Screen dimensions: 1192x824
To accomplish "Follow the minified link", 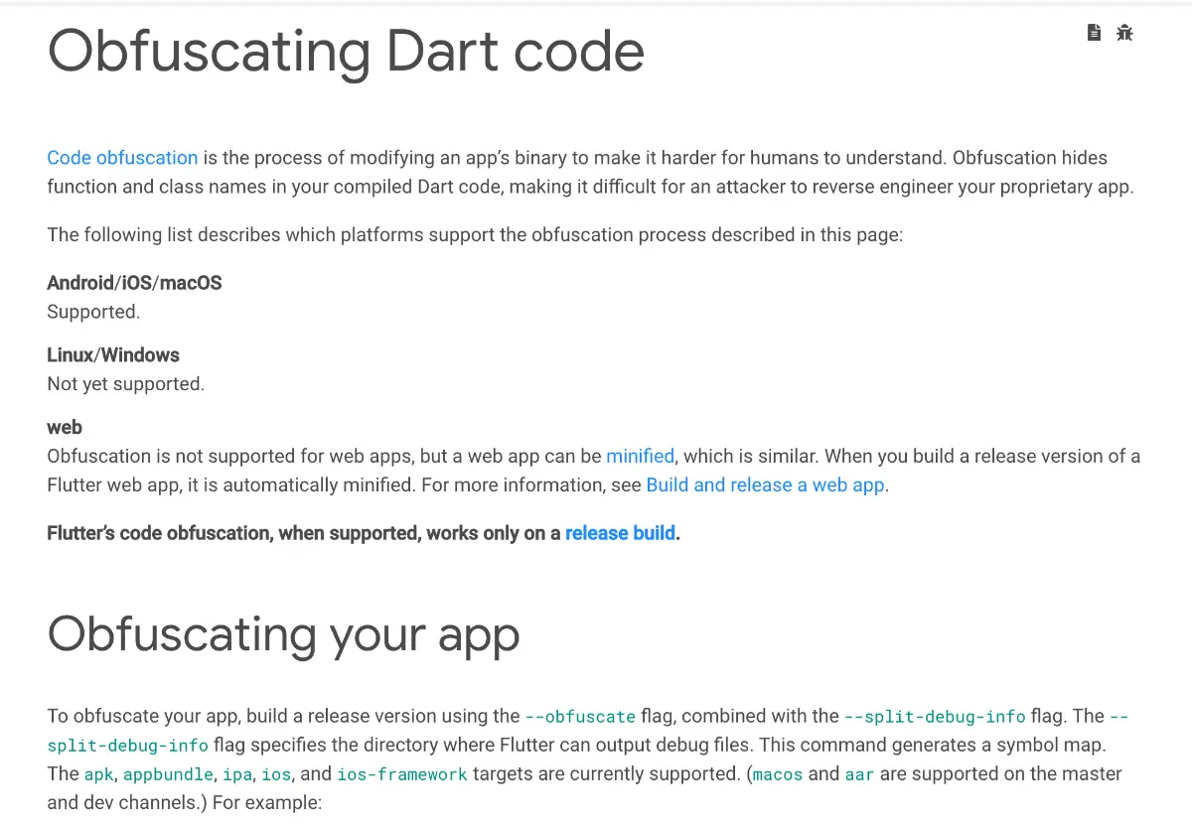I will [640, 457].
